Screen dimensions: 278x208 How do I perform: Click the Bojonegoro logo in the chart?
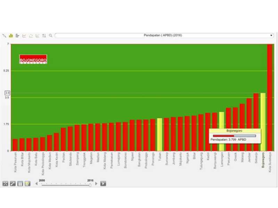[33, 59]
